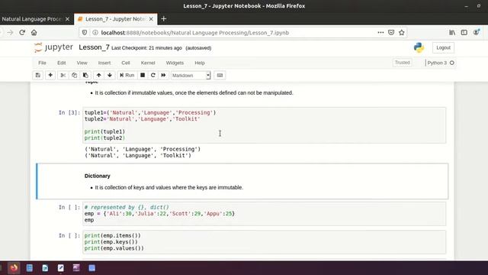Open the Widgets menu
The width and height of the screenshot is (488, 275).
coord(175,63)
